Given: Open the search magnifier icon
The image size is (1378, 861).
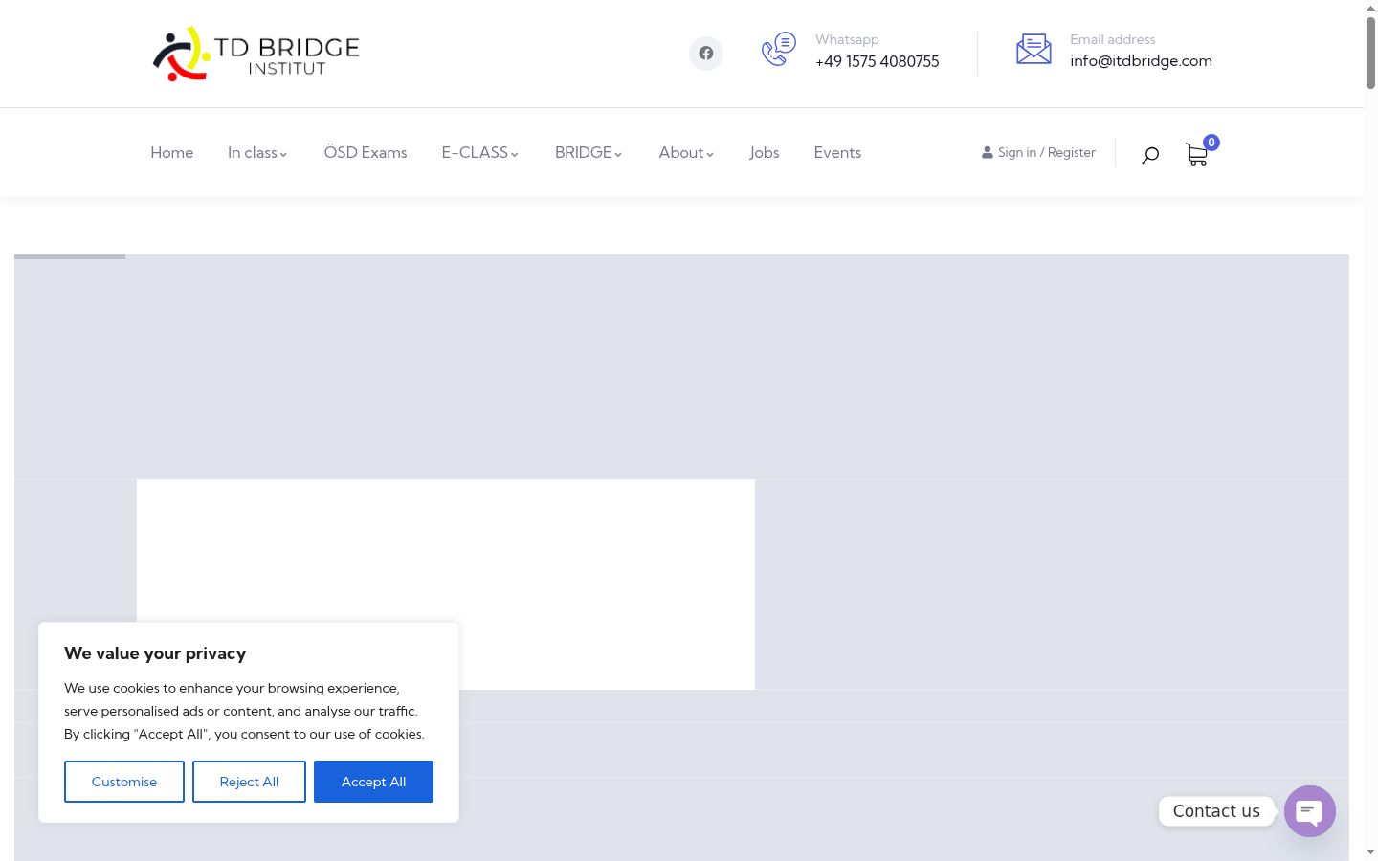Looking at the screenshot, I should click(1150, 154).
